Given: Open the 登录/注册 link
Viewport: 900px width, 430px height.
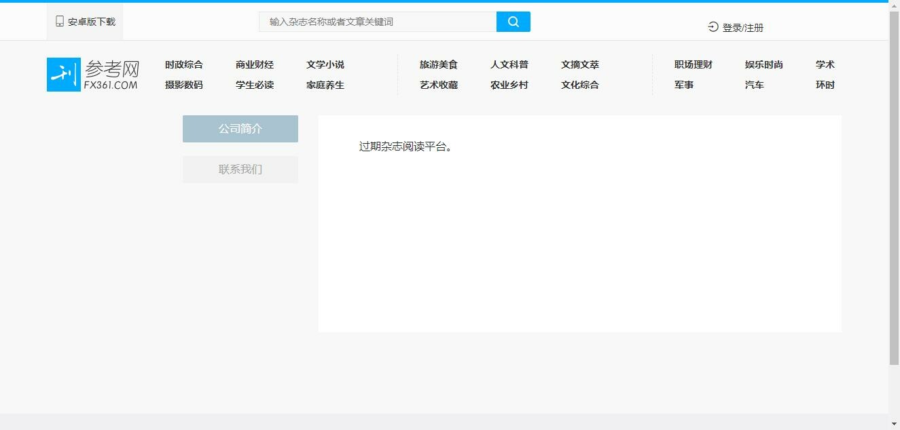Looking at the screenshot, I should point(742,28).
